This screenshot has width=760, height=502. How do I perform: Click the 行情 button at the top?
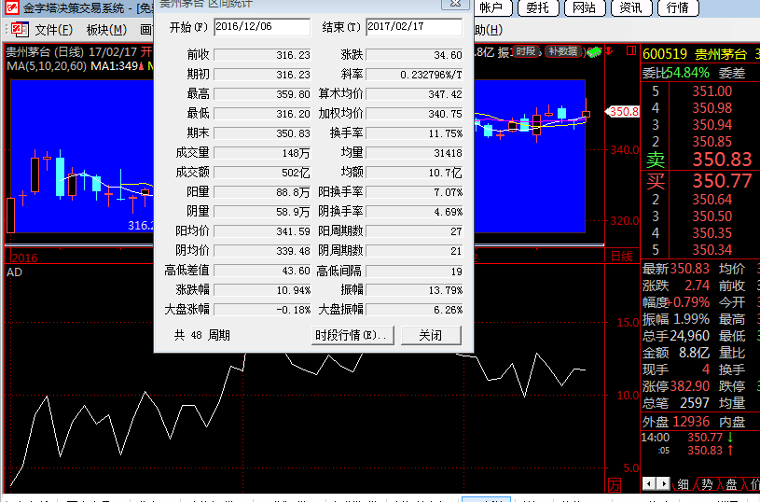[x=678, y=7]
